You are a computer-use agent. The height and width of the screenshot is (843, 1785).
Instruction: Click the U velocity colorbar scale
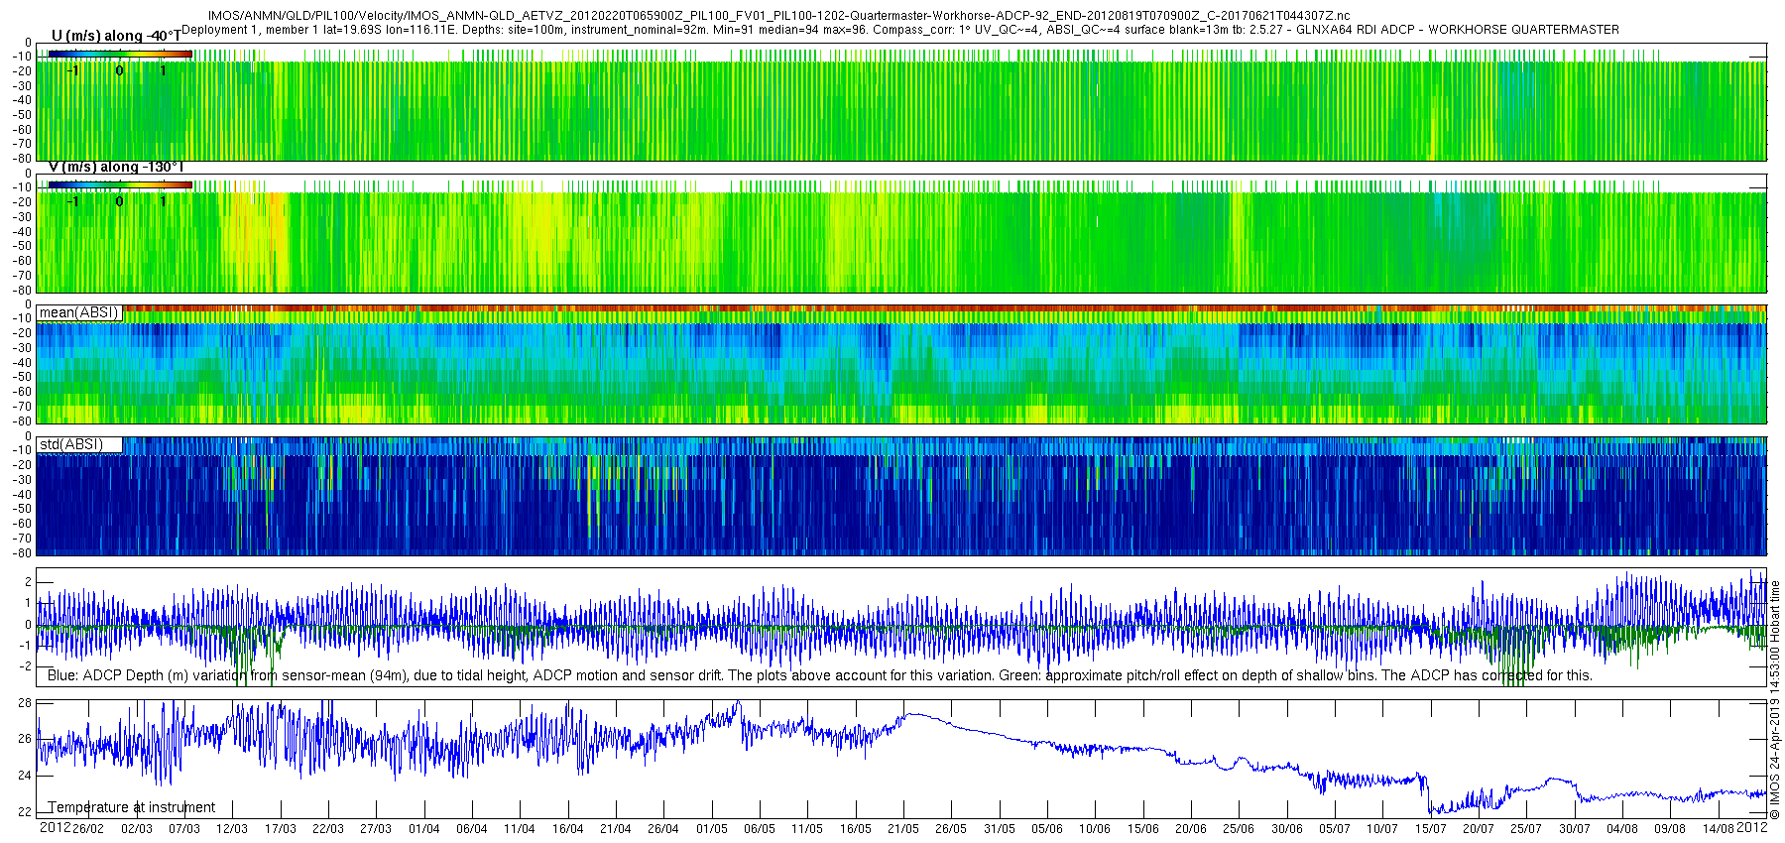pos(120,54)
